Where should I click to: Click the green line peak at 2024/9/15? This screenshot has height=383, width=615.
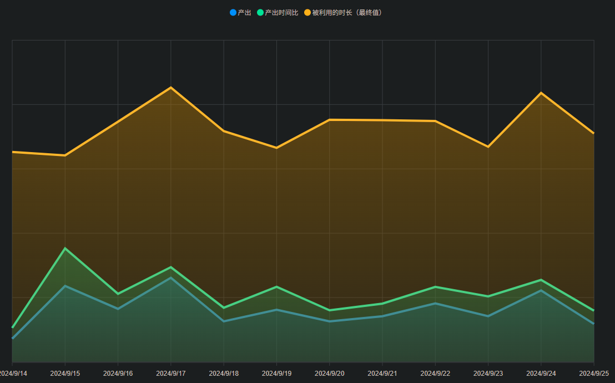tap(65, 248)
